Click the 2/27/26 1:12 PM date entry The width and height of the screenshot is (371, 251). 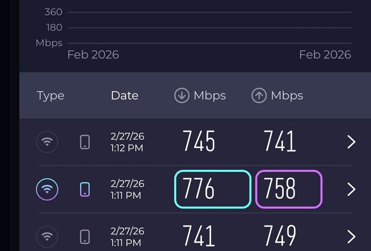(127, 142)
